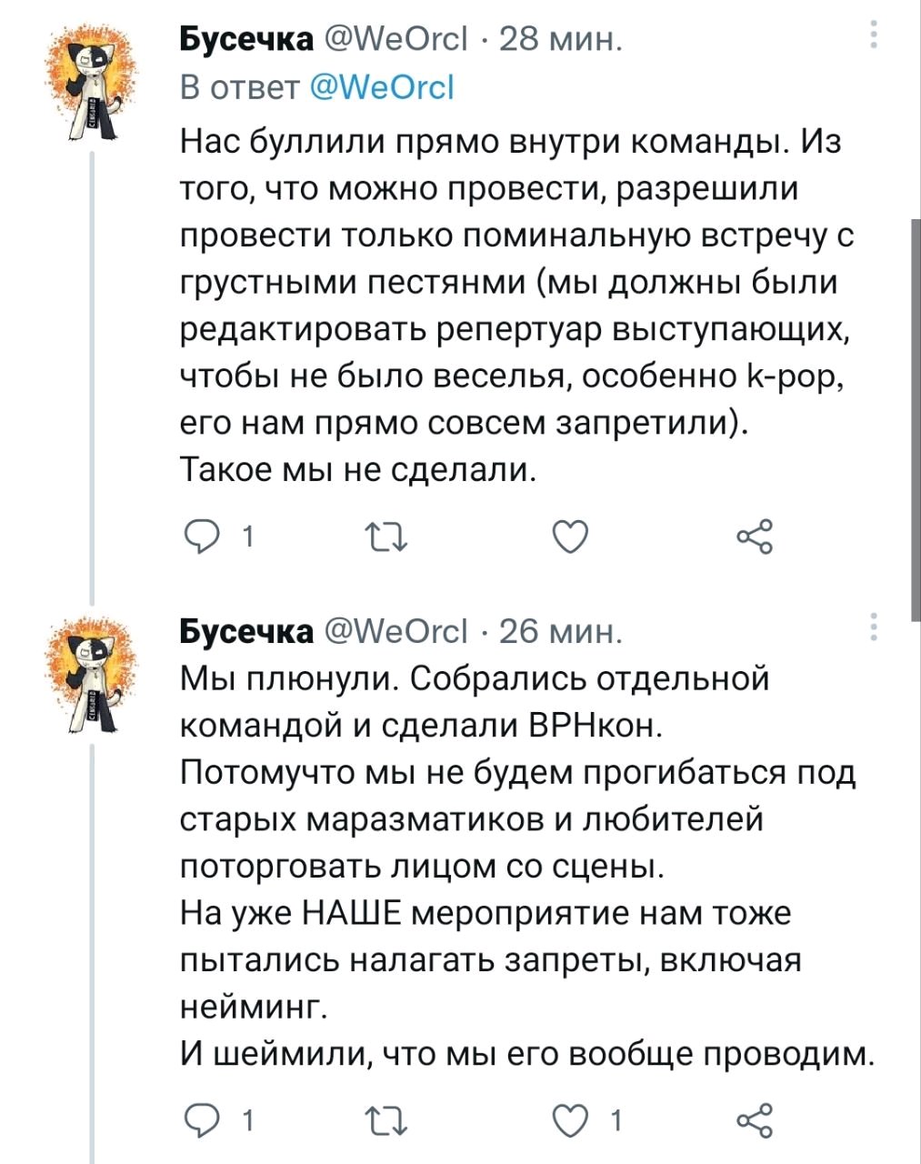Open the "26 мин." timestamp of second tweet
The height and width of the screenshot is (1164, 921).
click(561, 631)
